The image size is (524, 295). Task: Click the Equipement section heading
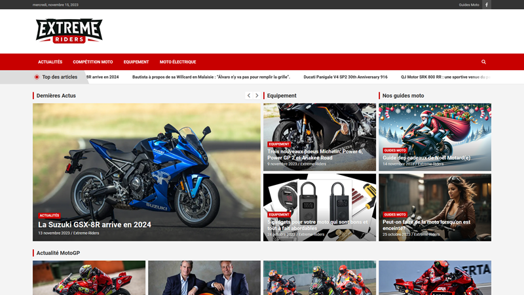(x=282, y=96)
